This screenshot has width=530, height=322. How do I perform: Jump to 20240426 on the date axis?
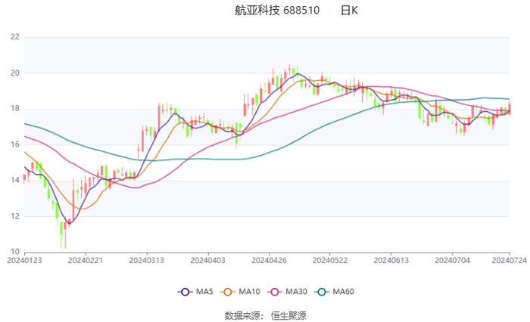pyautogui.click(x=267, y=260)
